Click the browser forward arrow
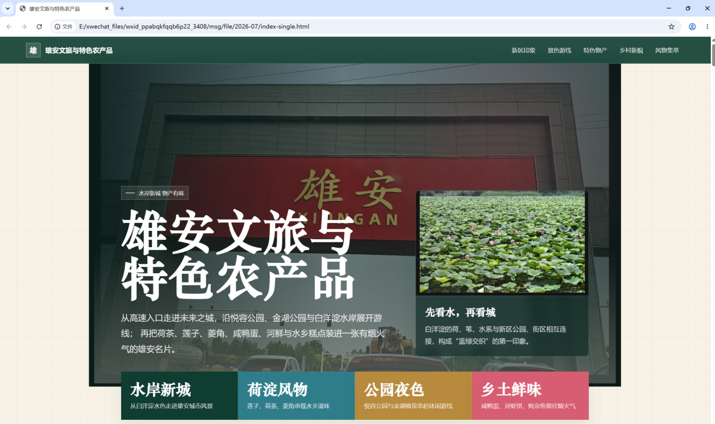 (24, 27)
